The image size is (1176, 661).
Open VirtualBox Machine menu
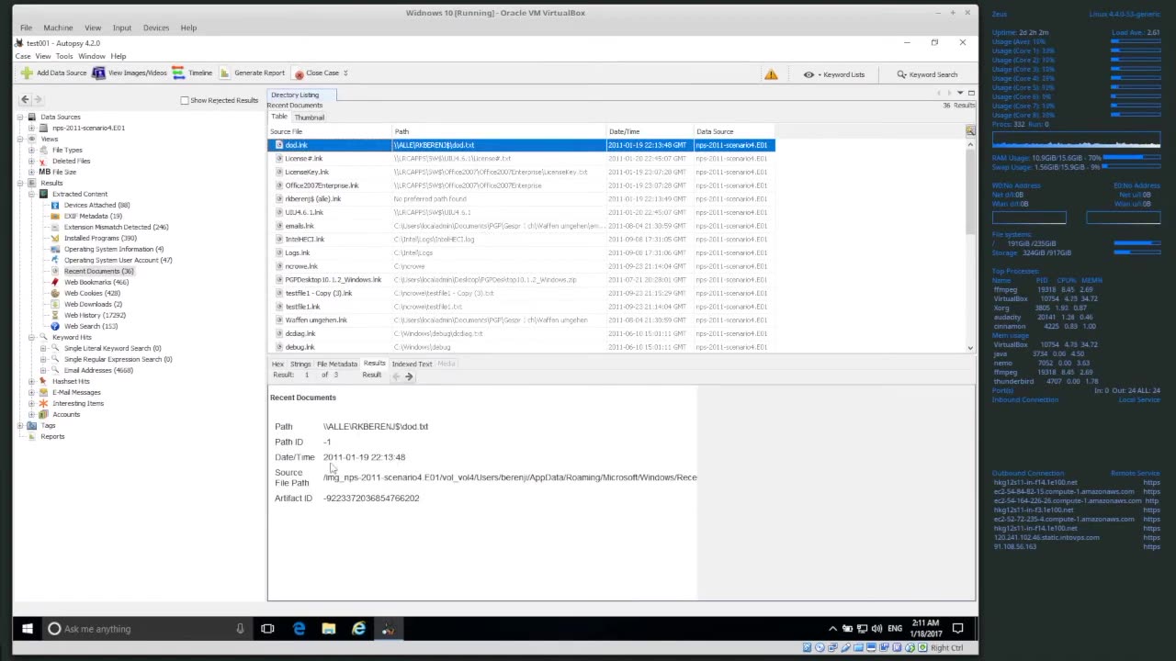(58, 28)
